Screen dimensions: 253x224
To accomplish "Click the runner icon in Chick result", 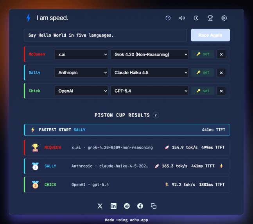I will pyautogui.click(x=167, y=185).
